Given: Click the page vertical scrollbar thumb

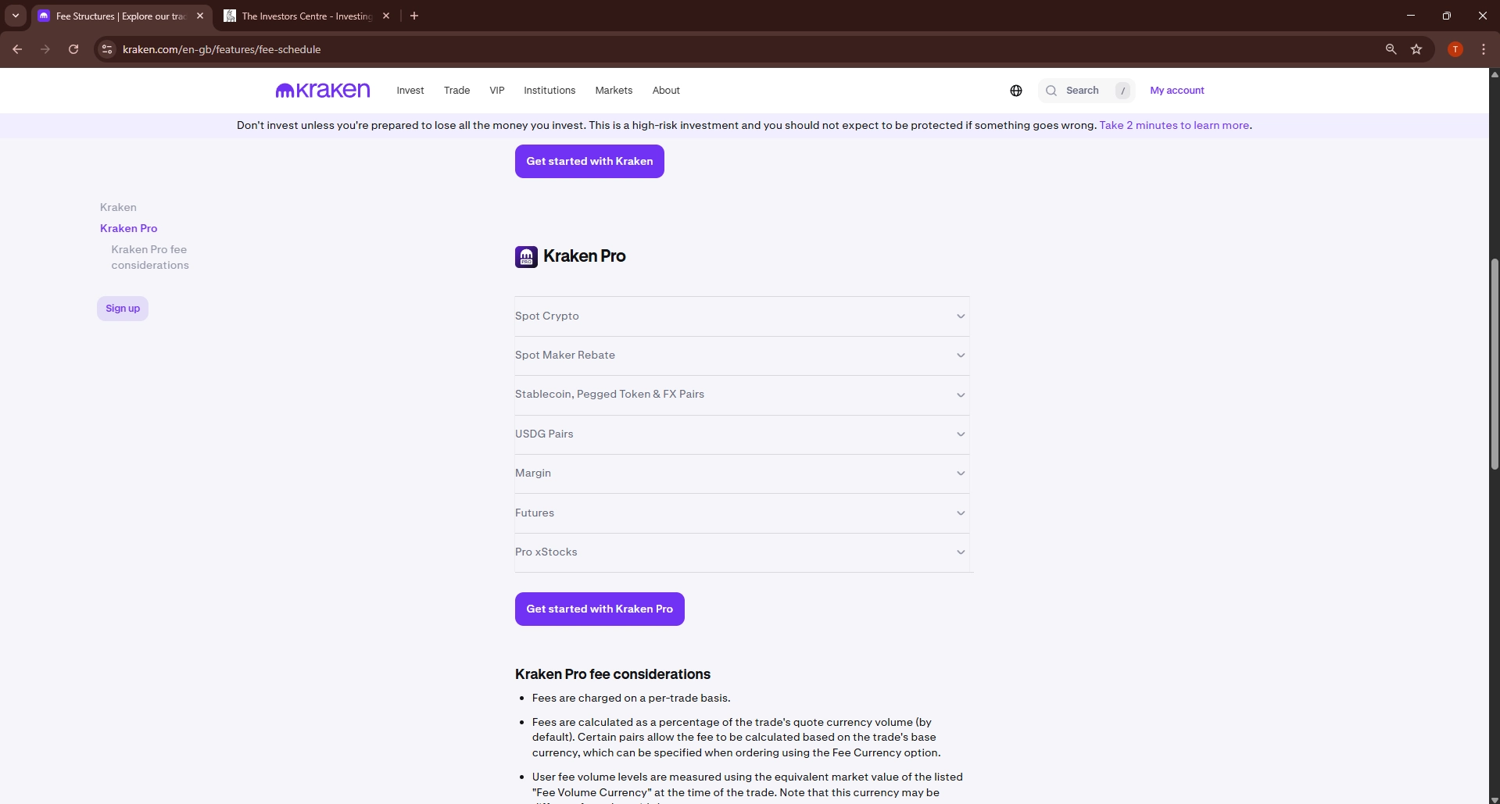Looking at the screenshot, I should [x=1495, y=363].
